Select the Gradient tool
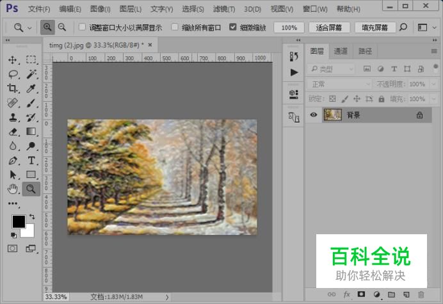The height and width of the screenshot is (304, 443). [31, 131]
